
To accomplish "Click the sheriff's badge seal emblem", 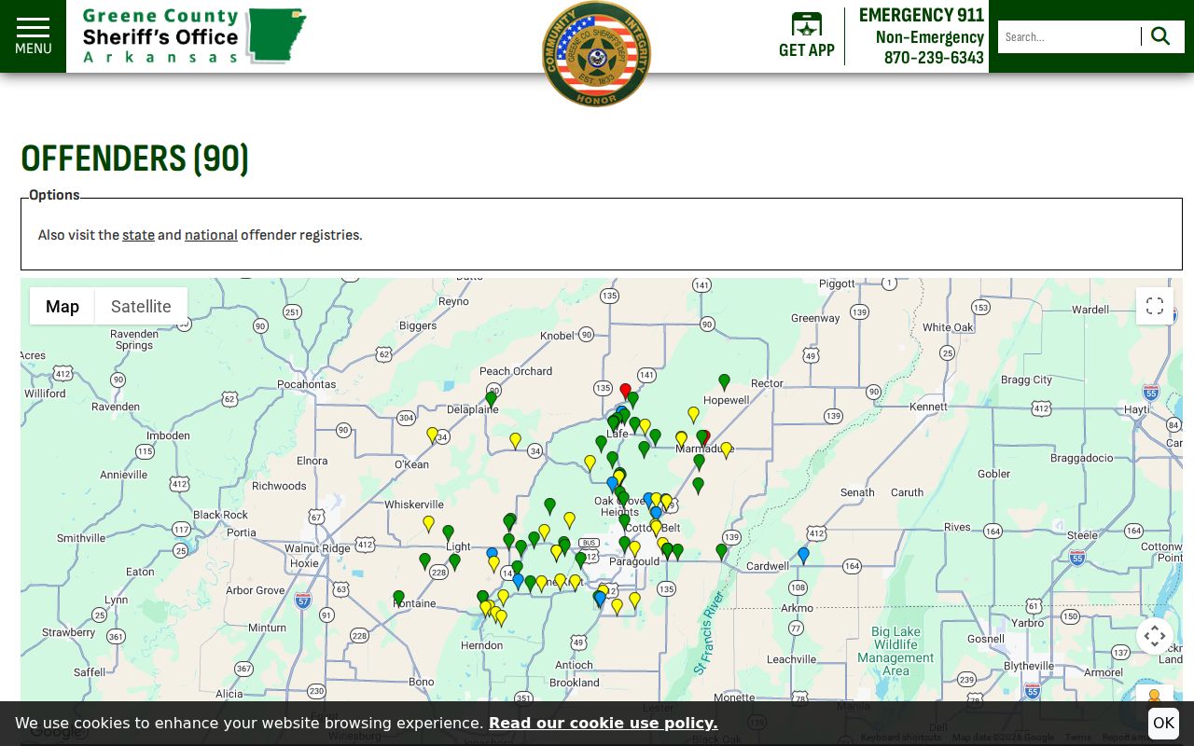I will (x=597, y=53).
